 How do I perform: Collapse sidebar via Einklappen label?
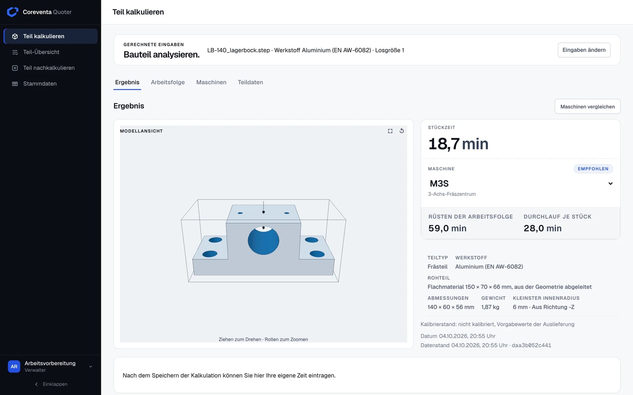55,384
